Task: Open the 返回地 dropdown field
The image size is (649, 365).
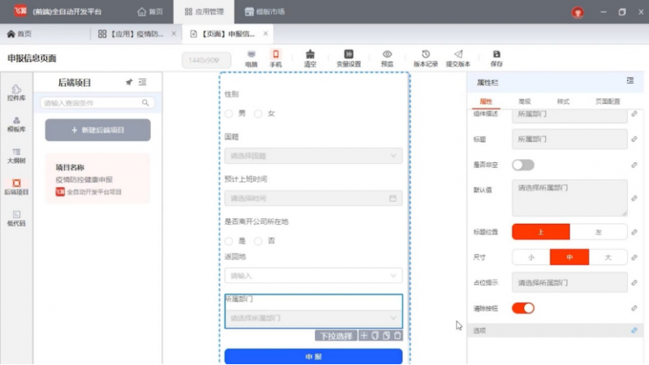Action: pyautogui.click(x=313, y=276)
